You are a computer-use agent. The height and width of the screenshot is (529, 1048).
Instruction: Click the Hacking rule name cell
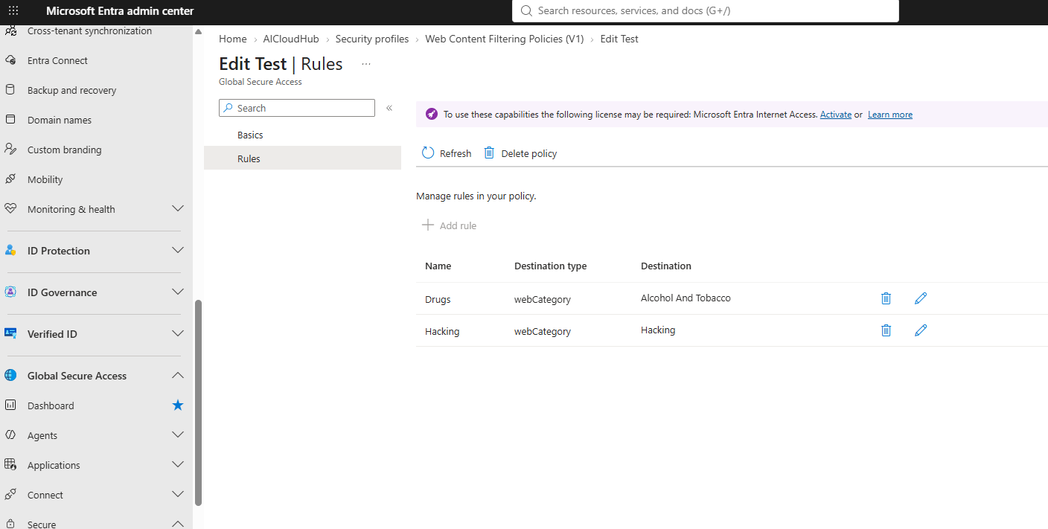point(442,331)
